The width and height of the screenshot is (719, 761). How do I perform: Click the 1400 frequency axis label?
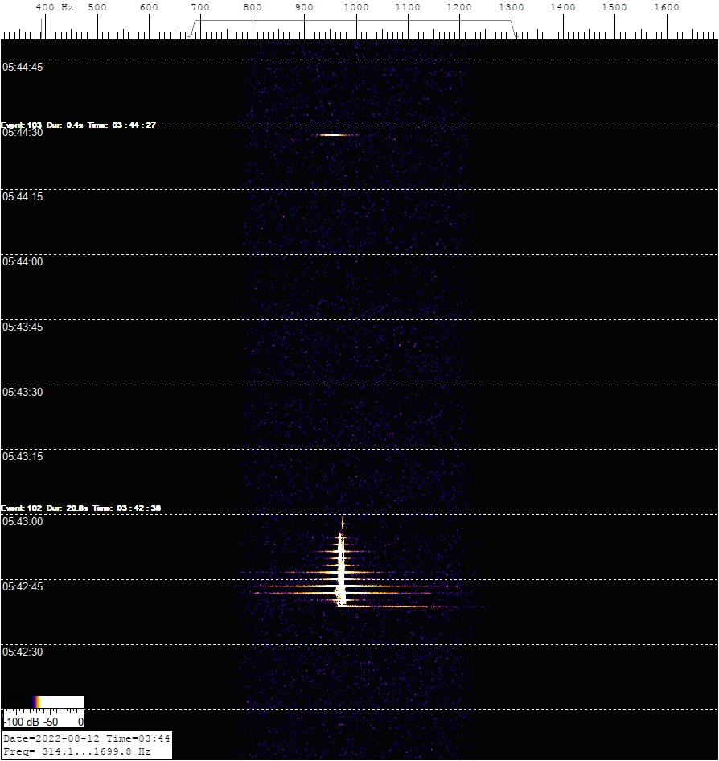pyautogui.click(x=563, y=7)
